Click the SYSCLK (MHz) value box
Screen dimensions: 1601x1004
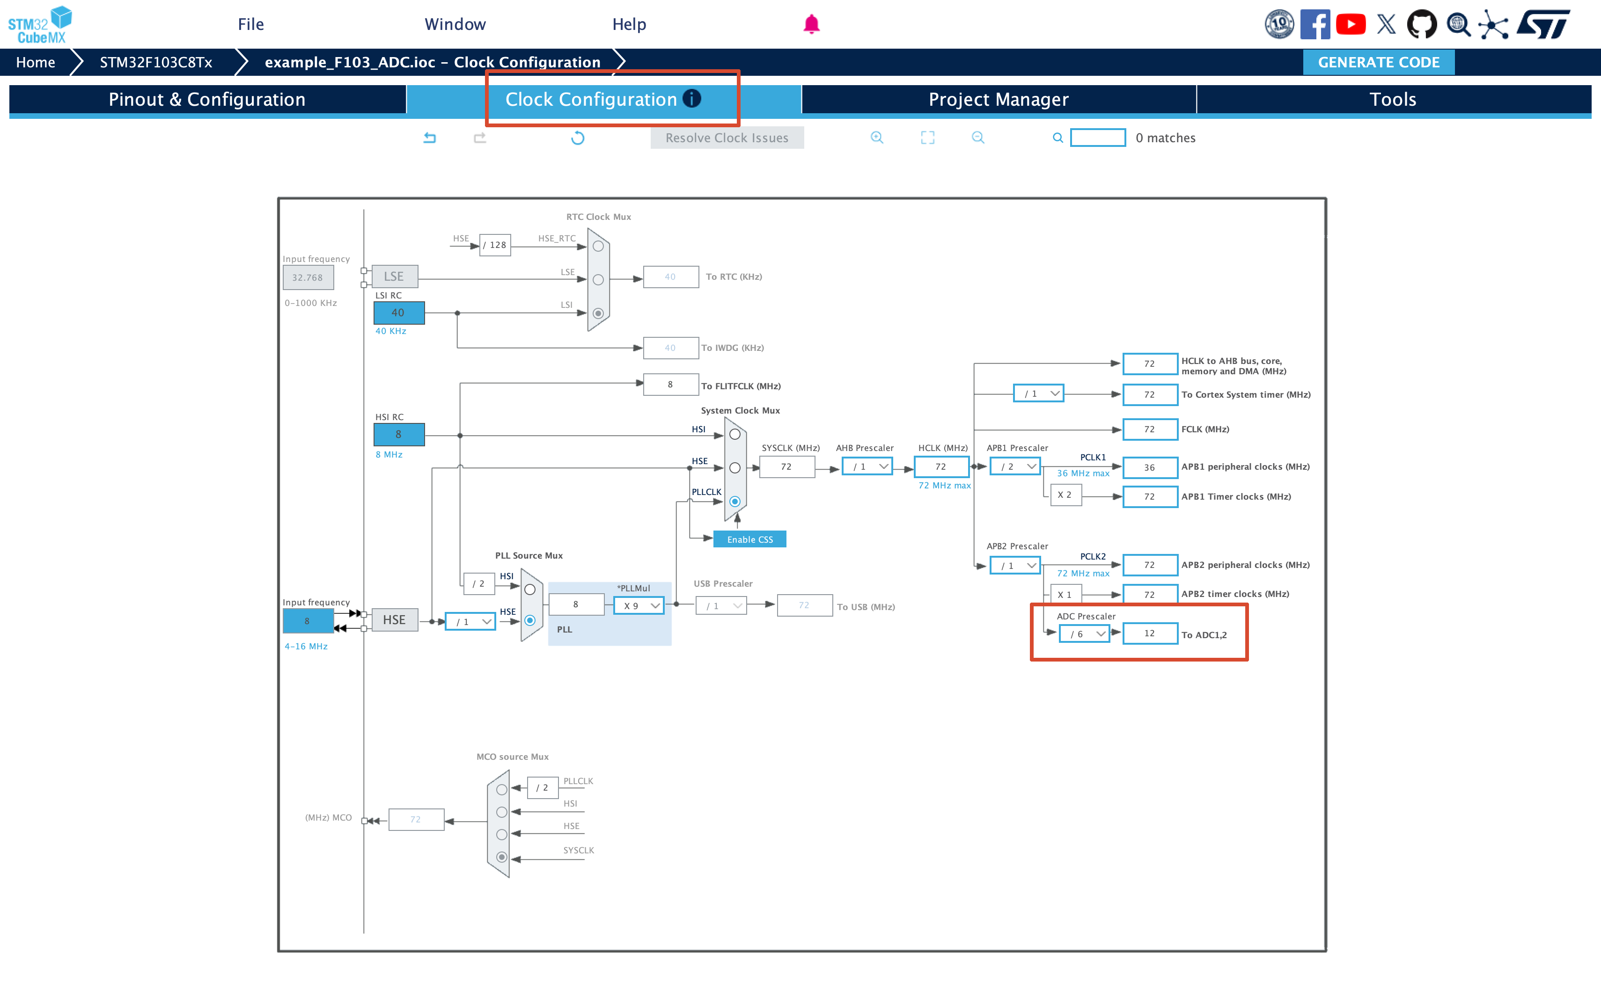tap(786, 467)
